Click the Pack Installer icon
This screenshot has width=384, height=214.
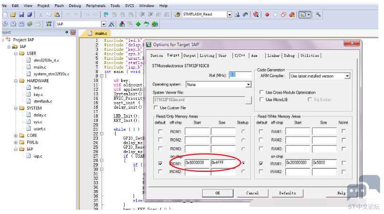155,24
